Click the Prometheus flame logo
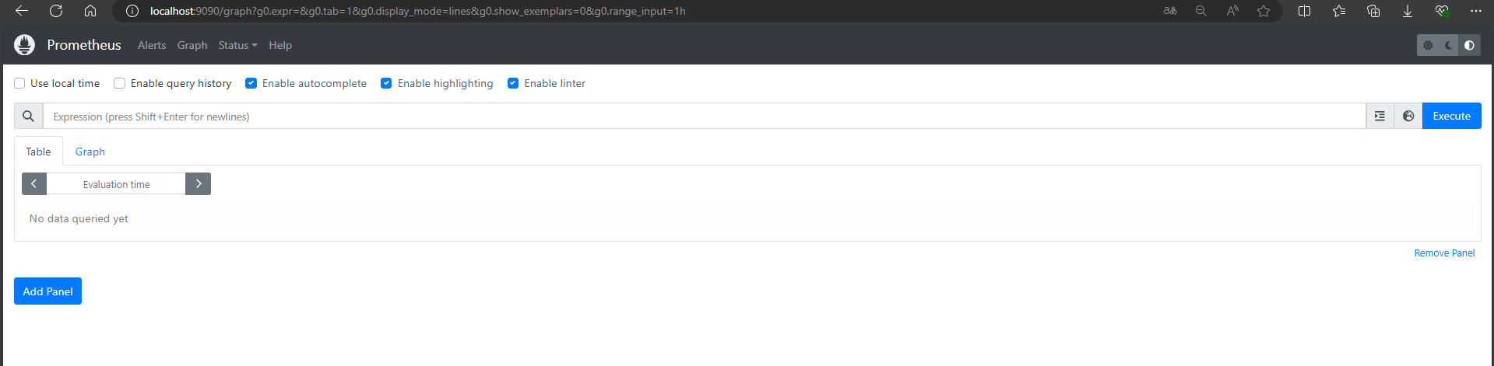This screenshot has height=366, width=1494. coord(25,45)
